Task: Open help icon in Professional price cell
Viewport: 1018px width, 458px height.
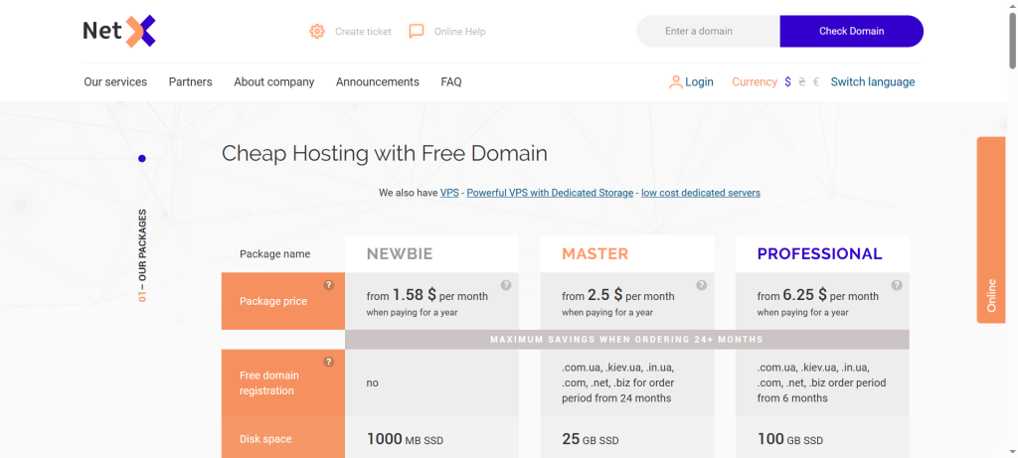Action: [896, 285]
